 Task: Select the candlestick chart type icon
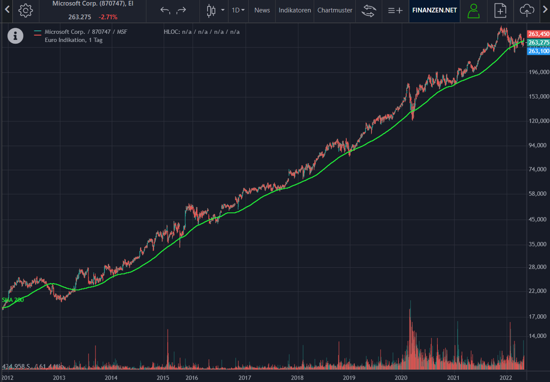pyautogui.click(x=211, y=10)
